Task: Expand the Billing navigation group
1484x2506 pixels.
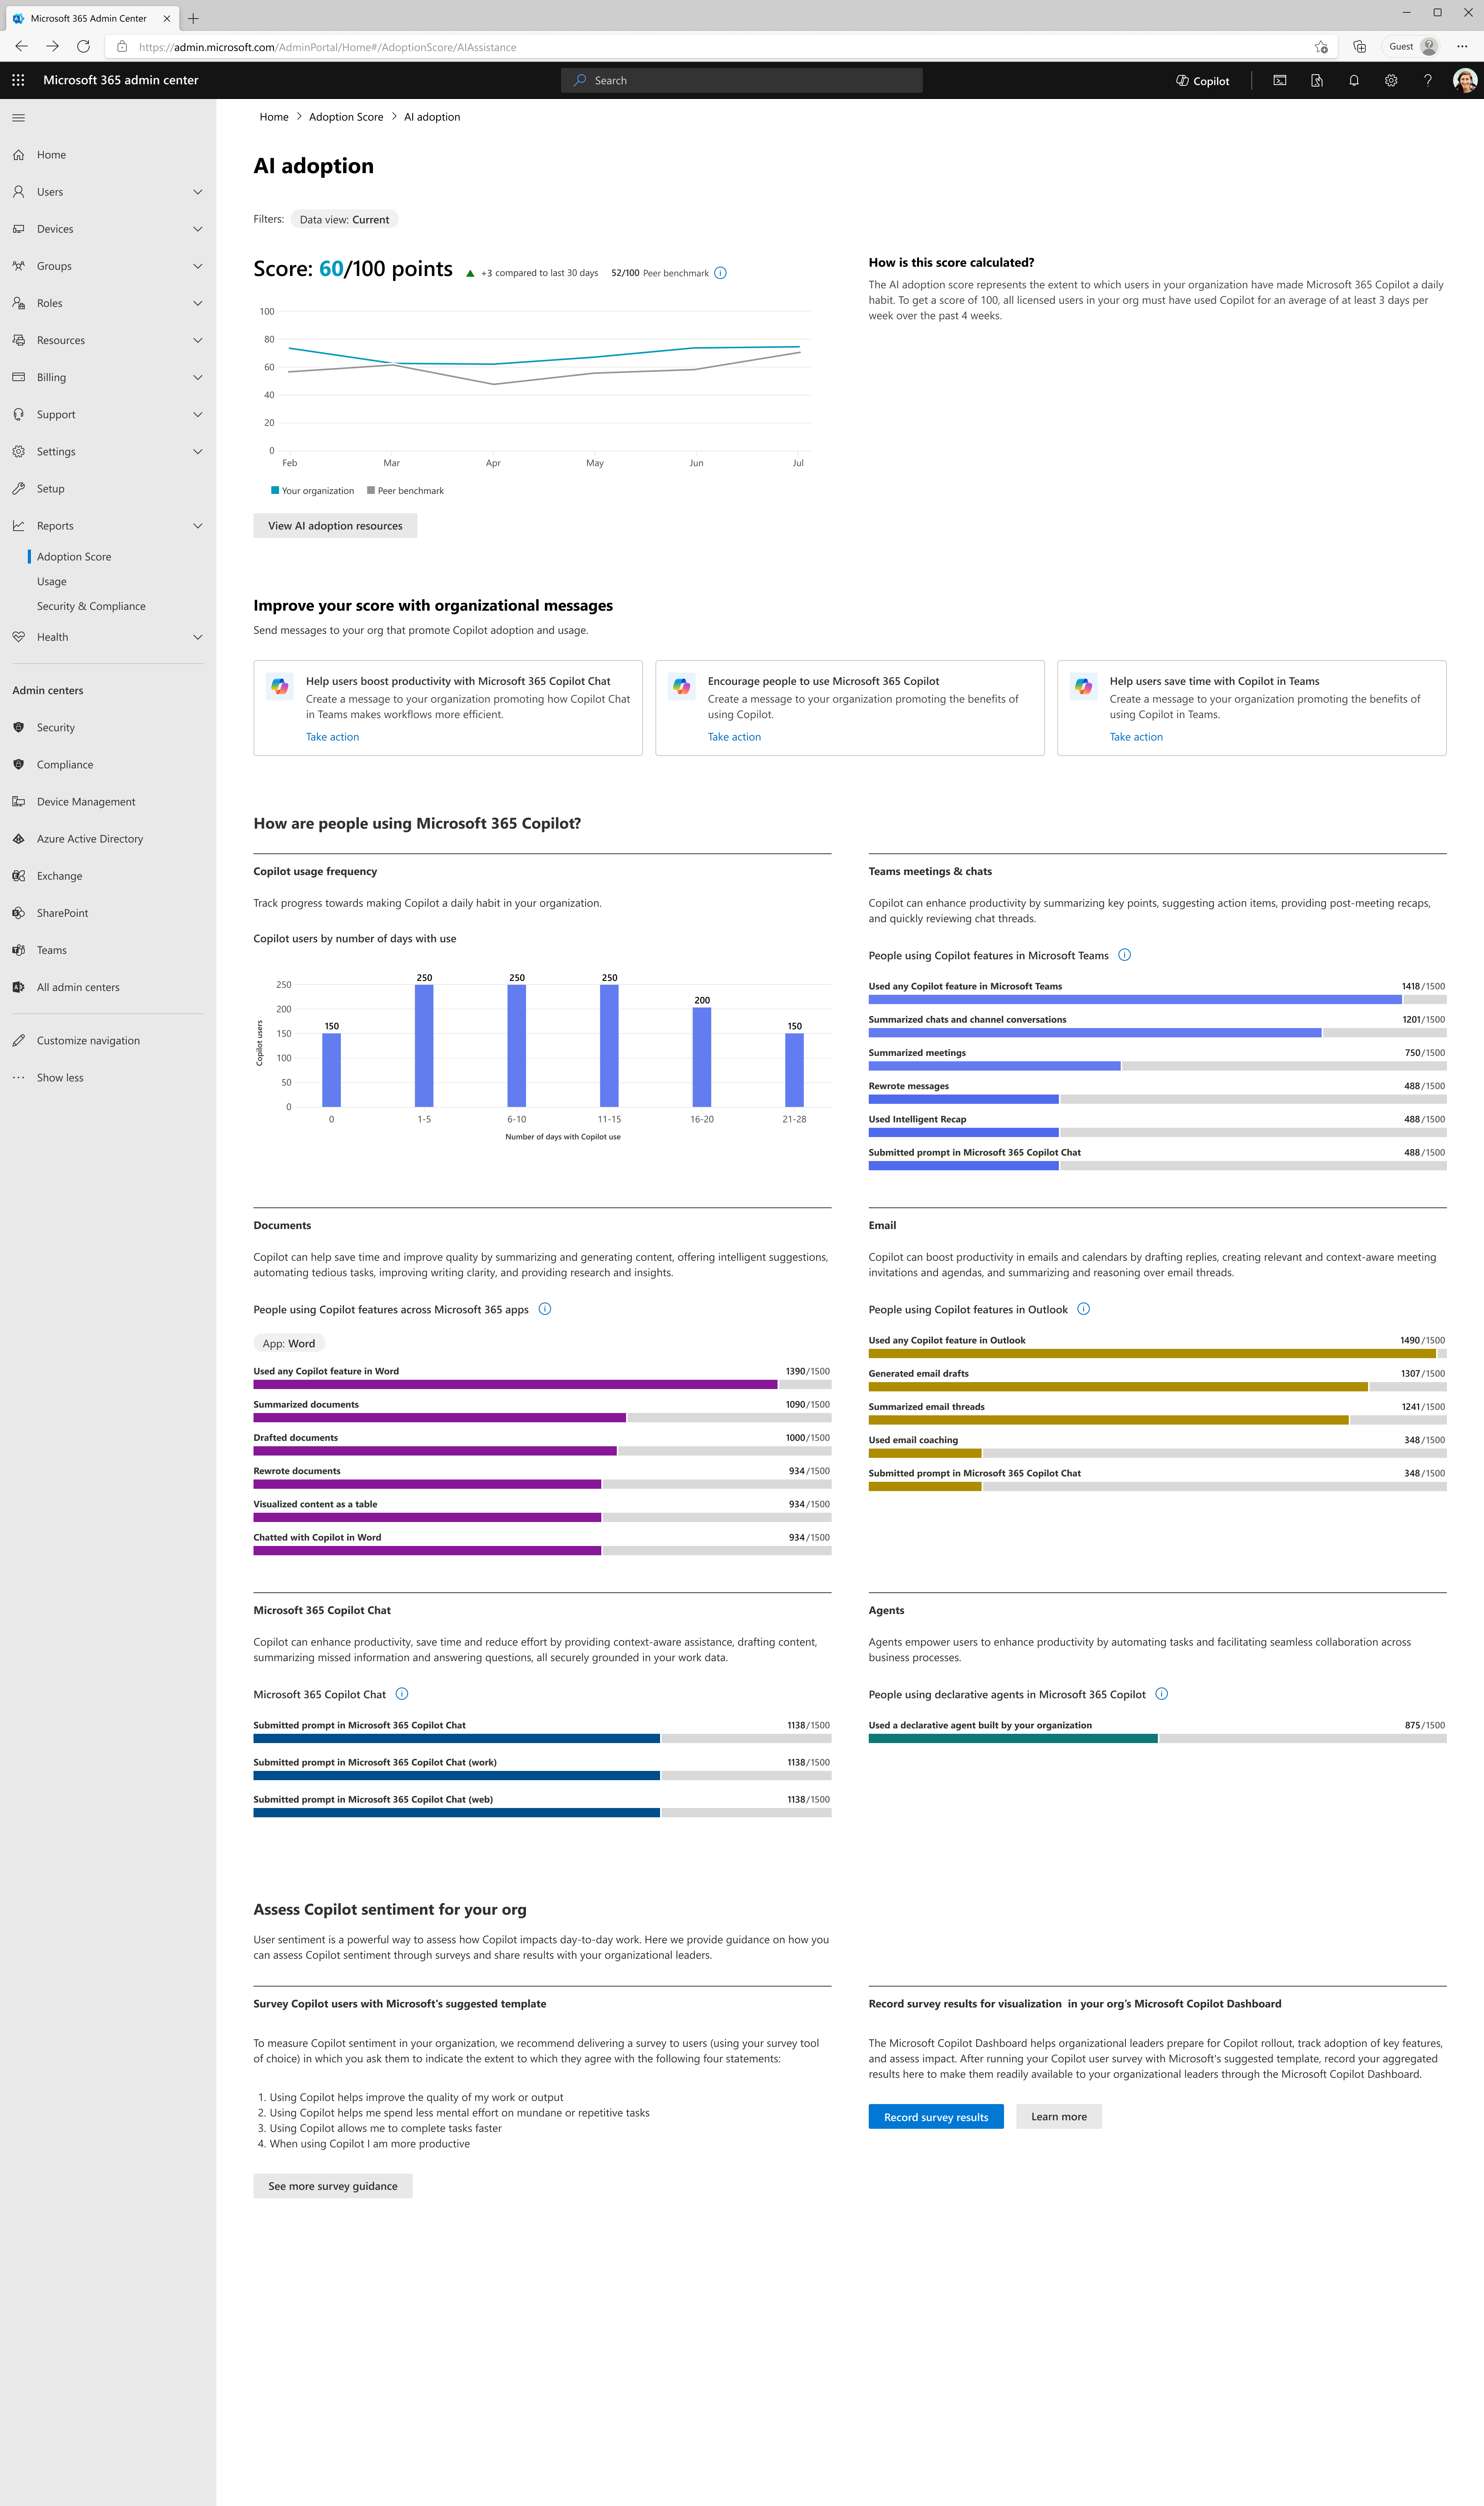Action: coord(197,377)
